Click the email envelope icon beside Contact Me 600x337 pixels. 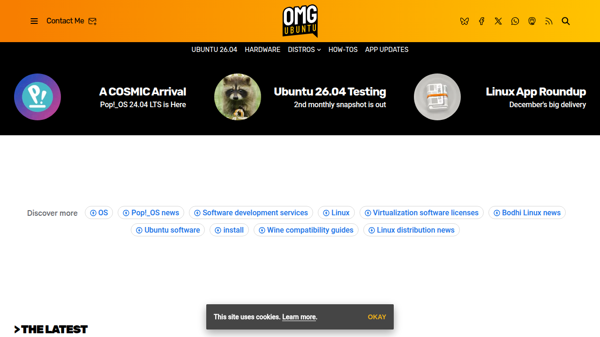pyautogui.click(x=92, y=21)
